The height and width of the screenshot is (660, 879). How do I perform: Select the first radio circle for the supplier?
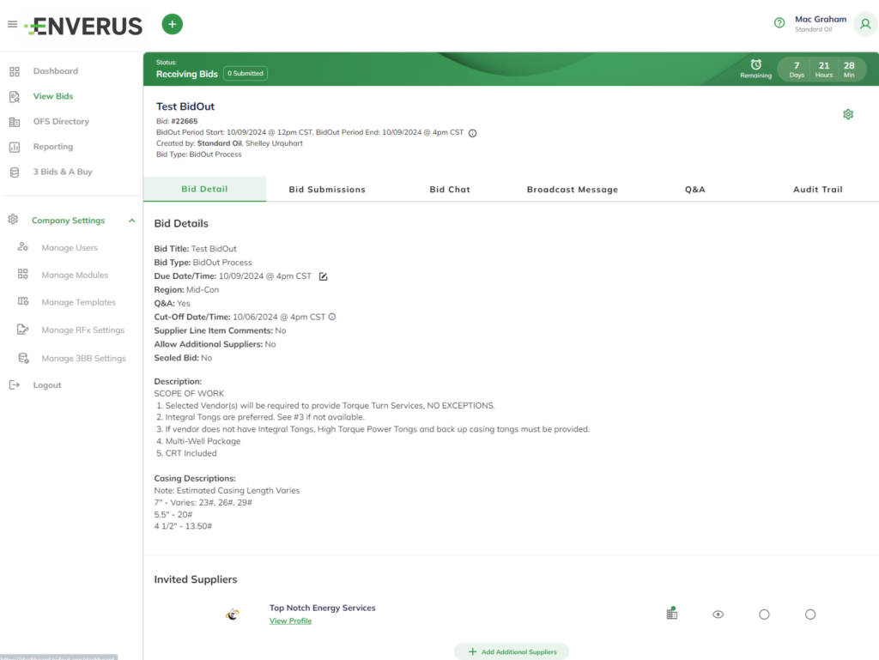coord(764,614)
